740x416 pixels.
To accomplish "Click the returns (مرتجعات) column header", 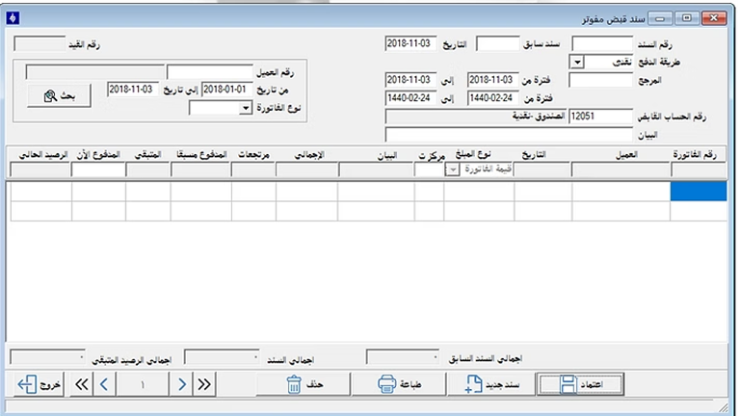I will click(x=253, y=155).
